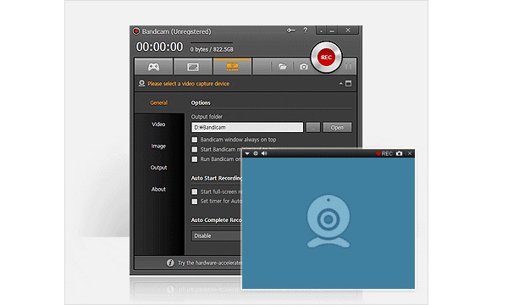Minimize Bandicam to tray with the dot button

coord(321,30)
